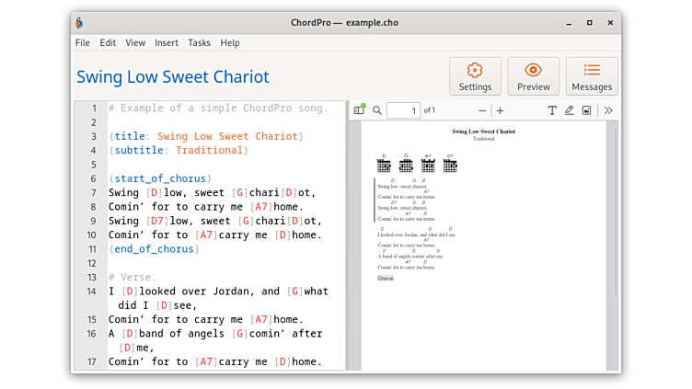Open the Help menu
This screenshot has height=389, width=692.
(x=230, y=42)
